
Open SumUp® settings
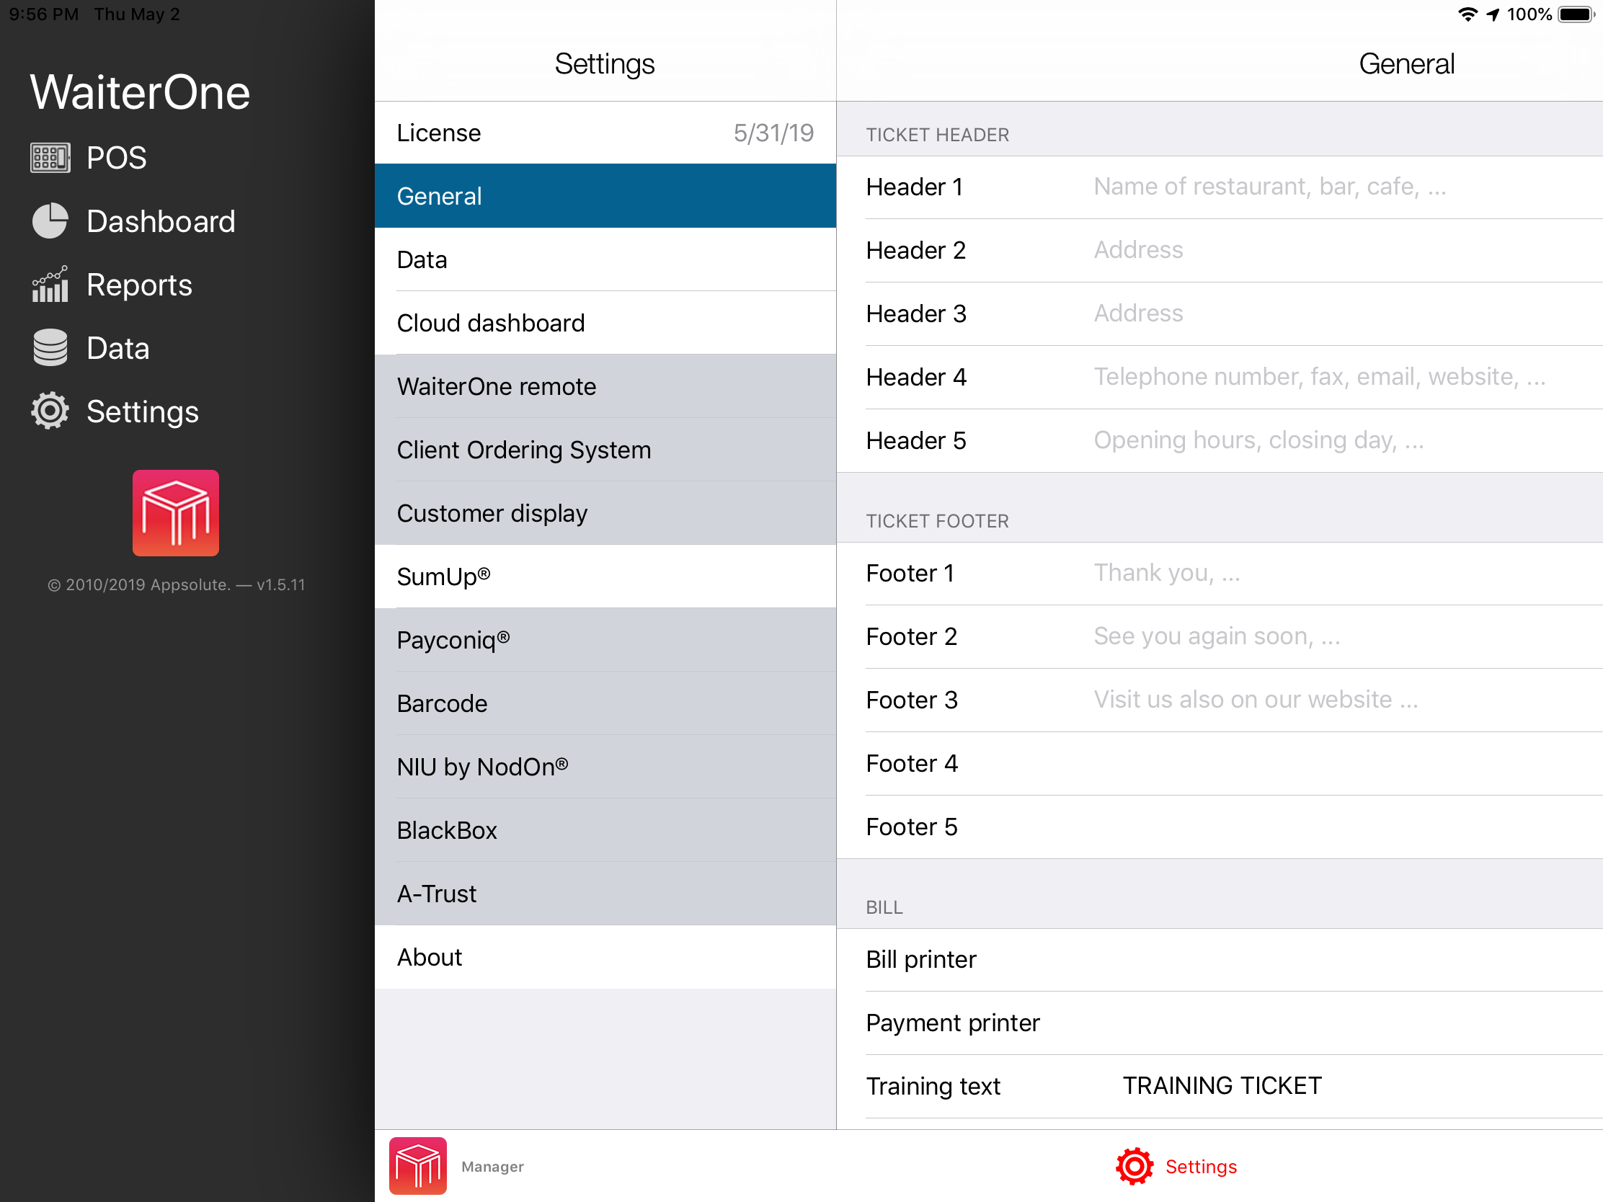point(605,576)
